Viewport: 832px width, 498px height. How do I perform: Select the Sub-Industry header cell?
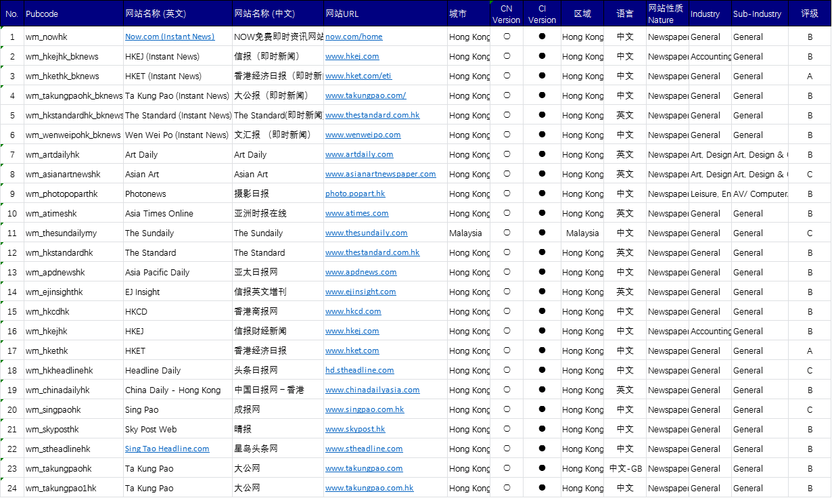(760, 14)
